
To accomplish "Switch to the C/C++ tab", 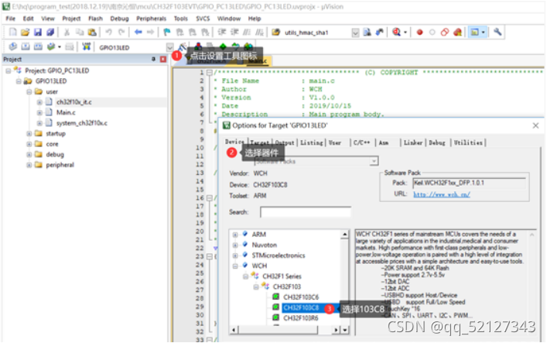I will click(361, 142).
